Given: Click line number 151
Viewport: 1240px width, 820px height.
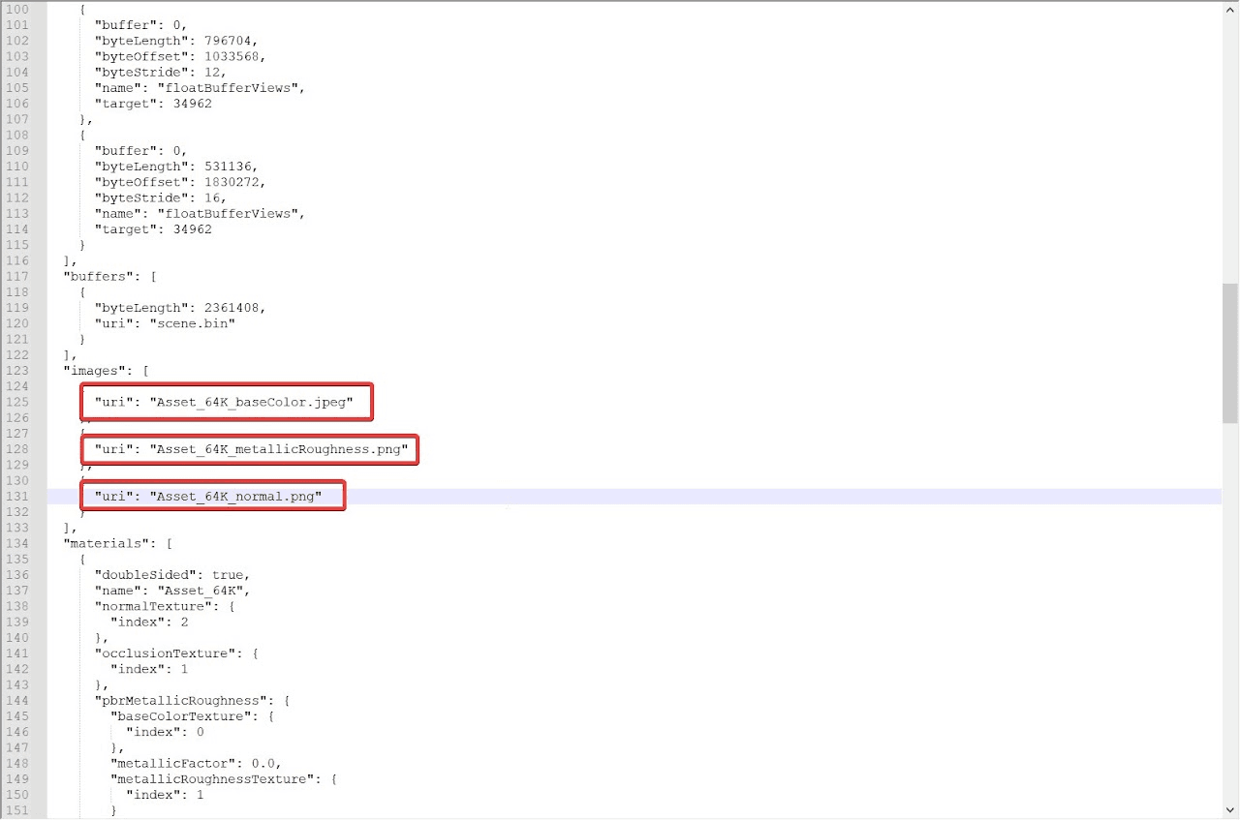Looking at the screenshot, I should click(x=17, y=810).
